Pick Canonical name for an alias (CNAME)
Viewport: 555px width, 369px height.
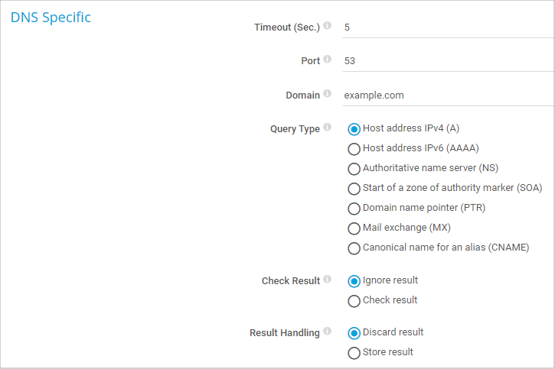(354, 248)
